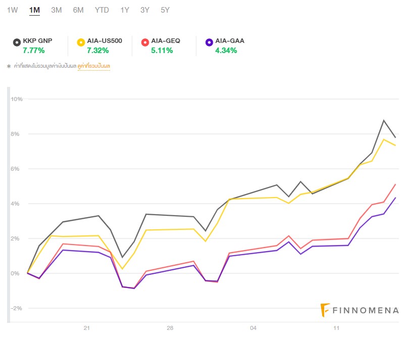Image resolution: width=411 pixels, height=337 pixels.
Task: Click the AIA-GAA fund label
Action: [x=230, y=41]
